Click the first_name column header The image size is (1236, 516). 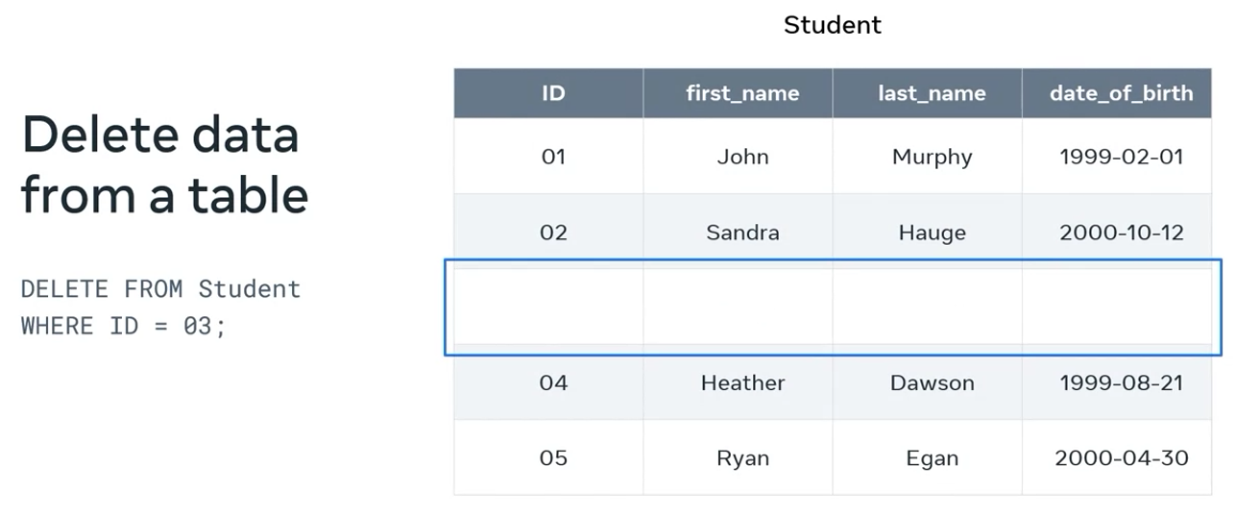(x=742, y=93)
